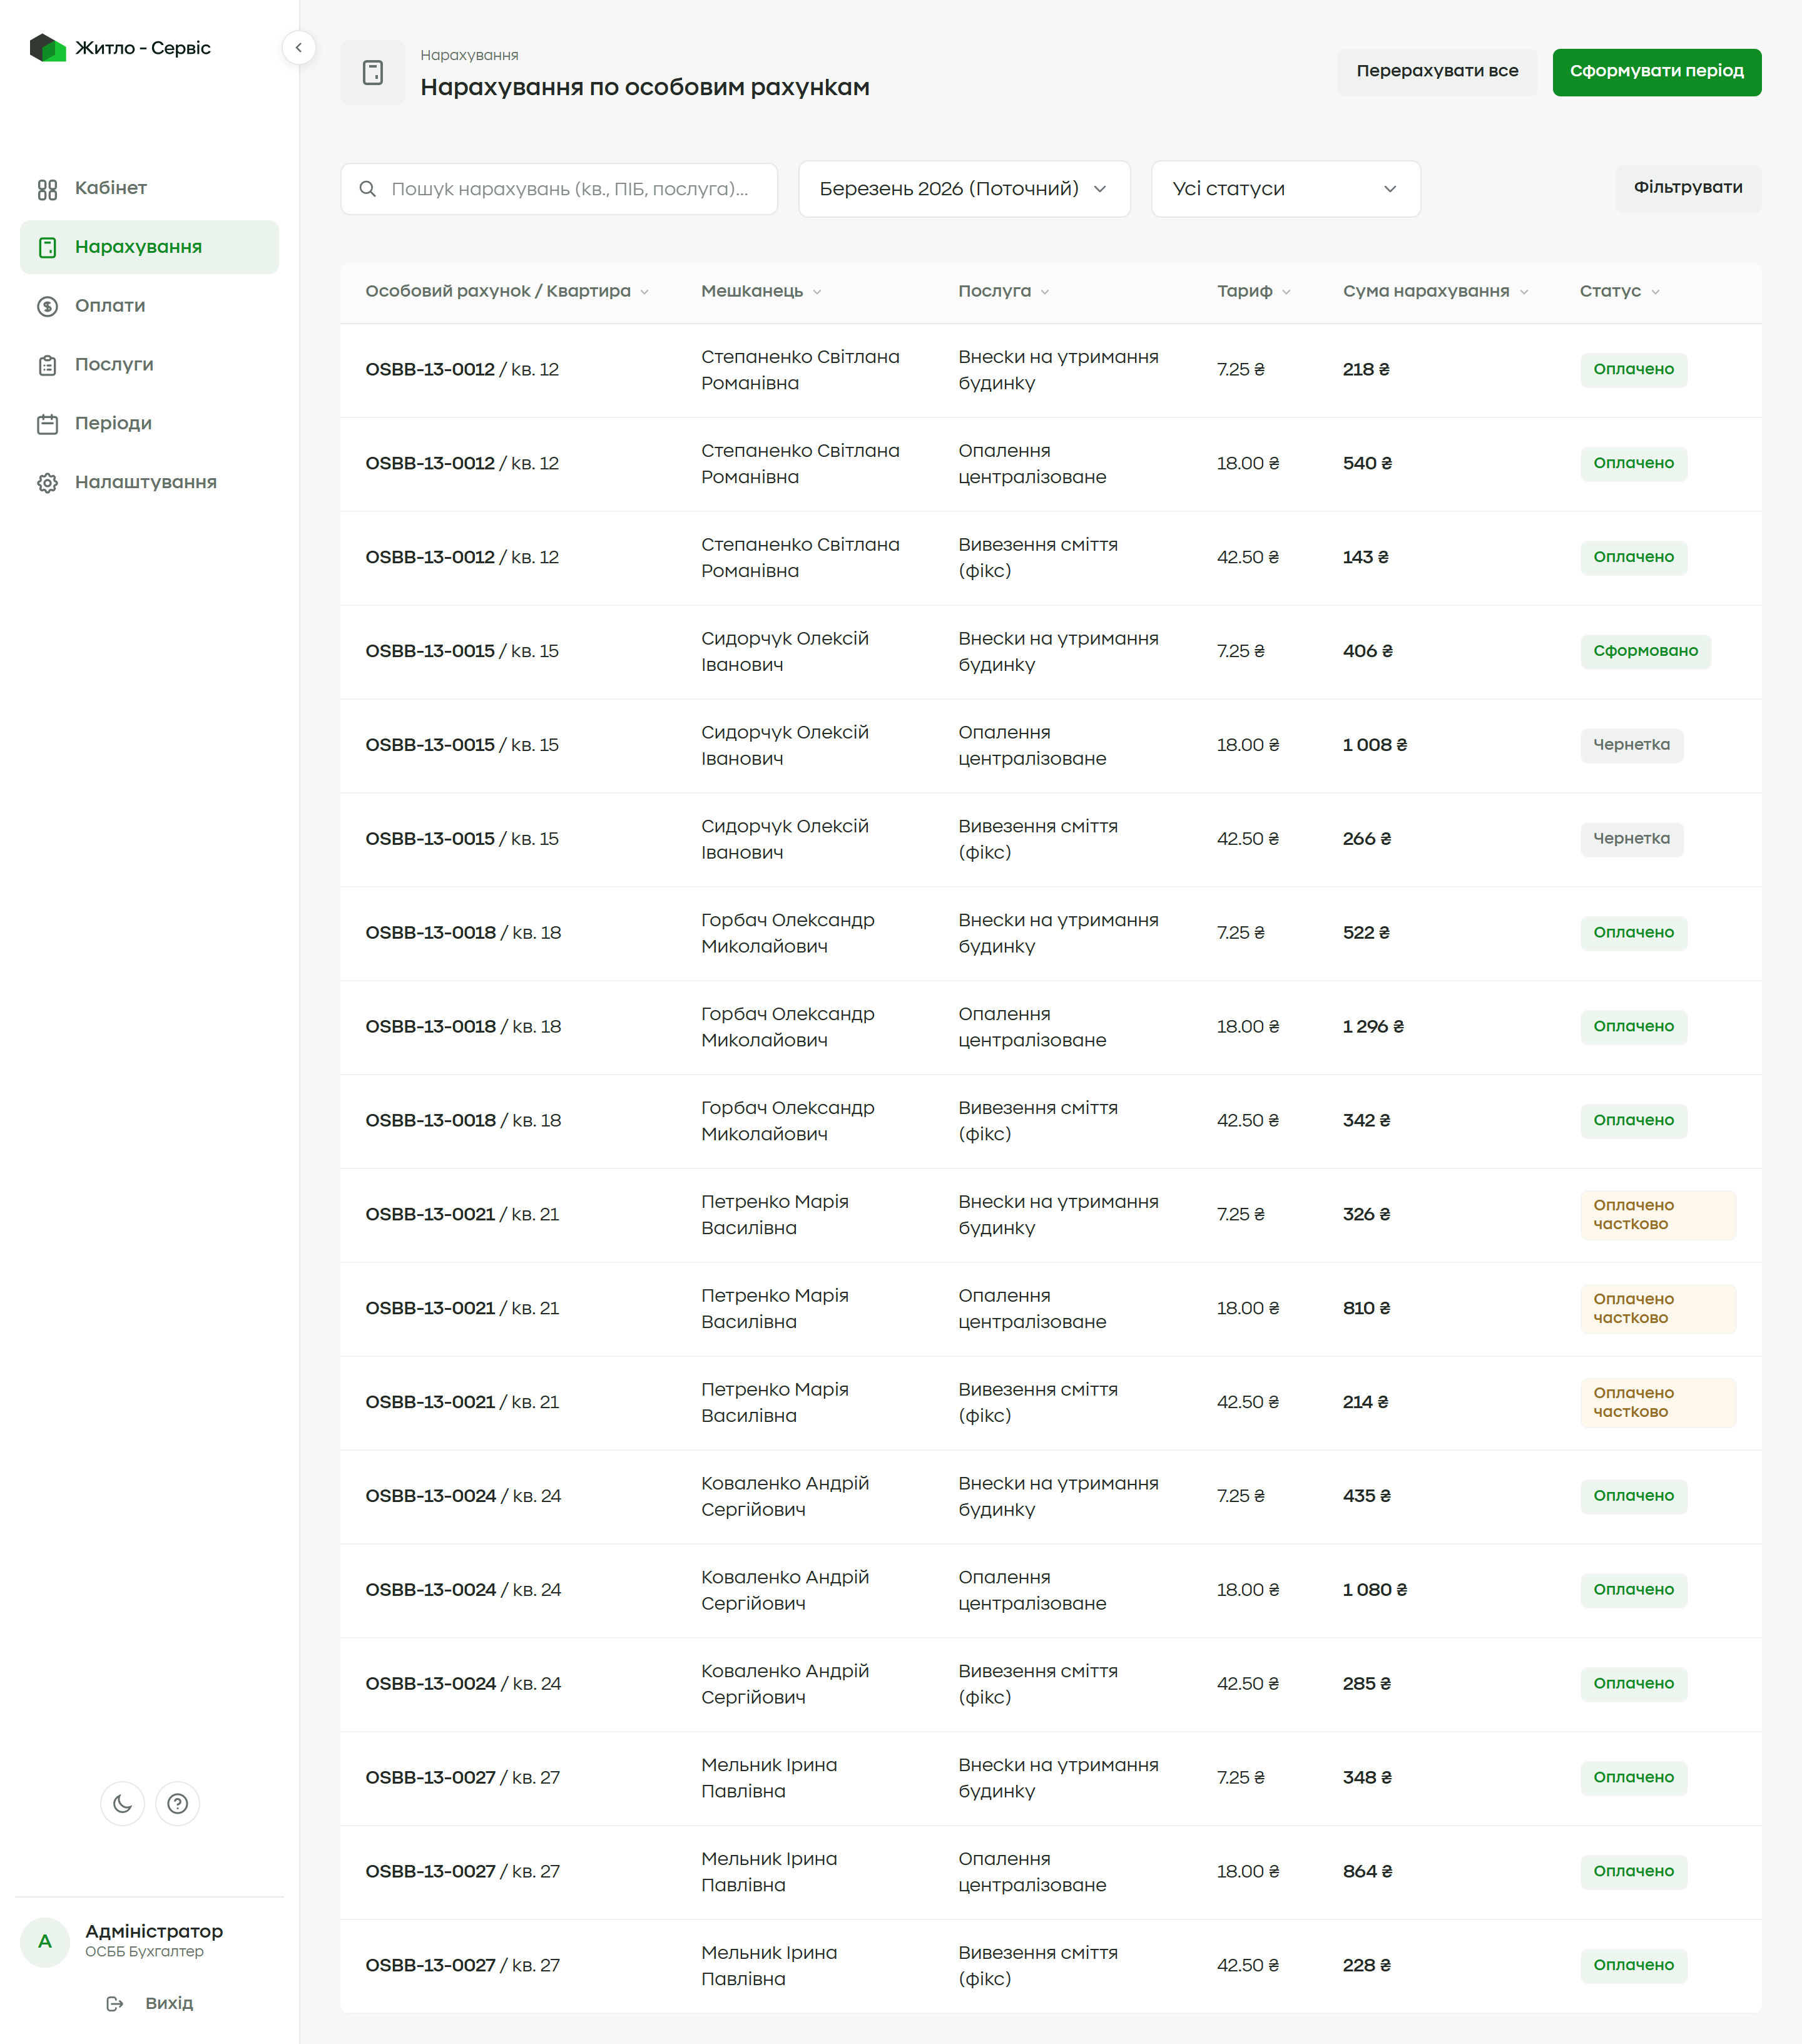Click Оплачено частково badge for 326 ₴ row
The height and width of the screenshot is (2044, 1802).
click(x=1658, y=1214)
